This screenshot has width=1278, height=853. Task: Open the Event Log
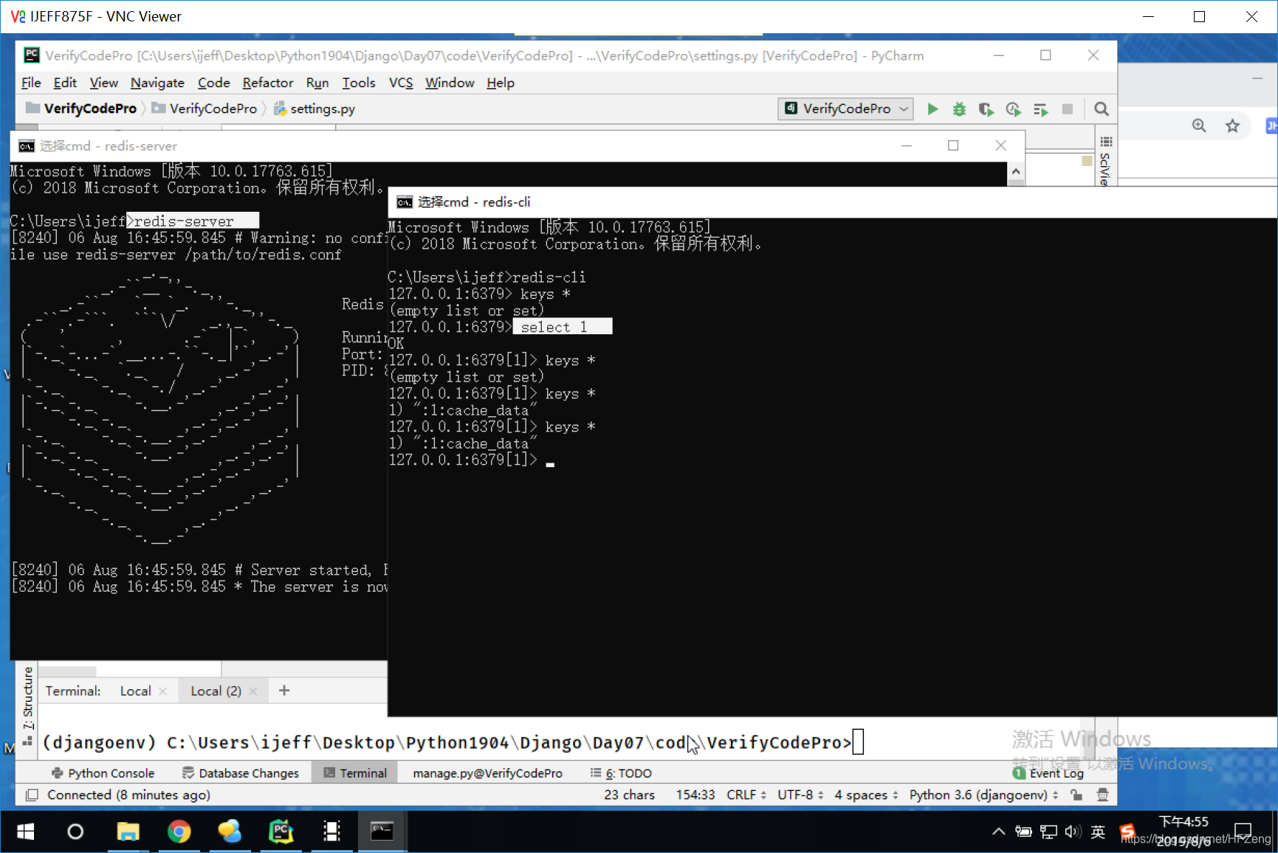1048,773
